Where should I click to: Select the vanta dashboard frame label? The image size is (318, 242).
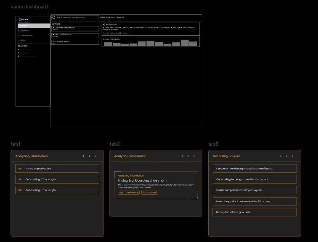coord(29,7)
